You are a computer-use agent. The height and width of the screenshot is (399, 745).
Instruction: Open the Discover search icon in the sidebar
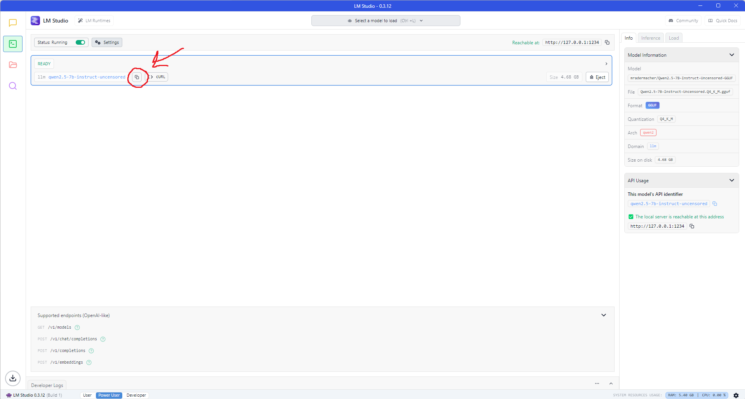[13, 86]
